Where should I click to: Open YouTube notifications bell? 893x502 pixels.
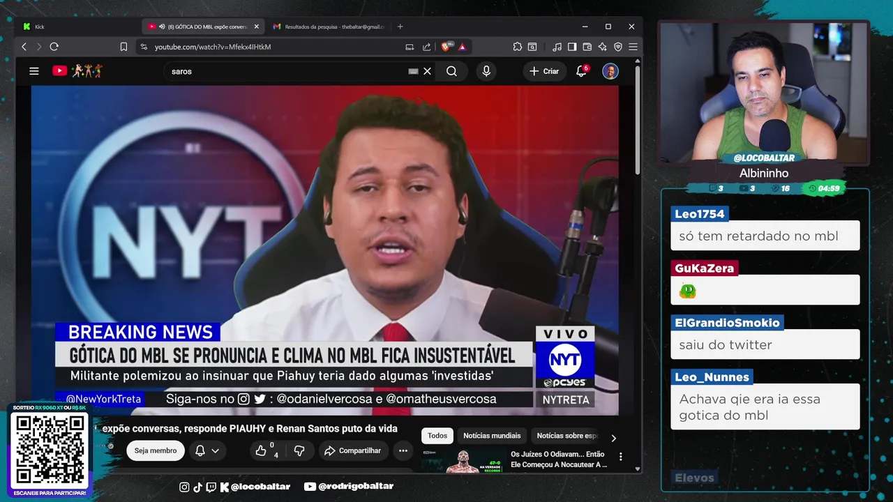click(581, 71)
